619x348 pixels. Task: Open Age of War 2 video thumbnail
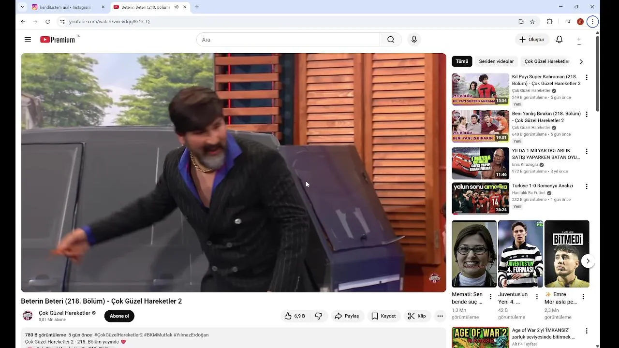(480, 337)
